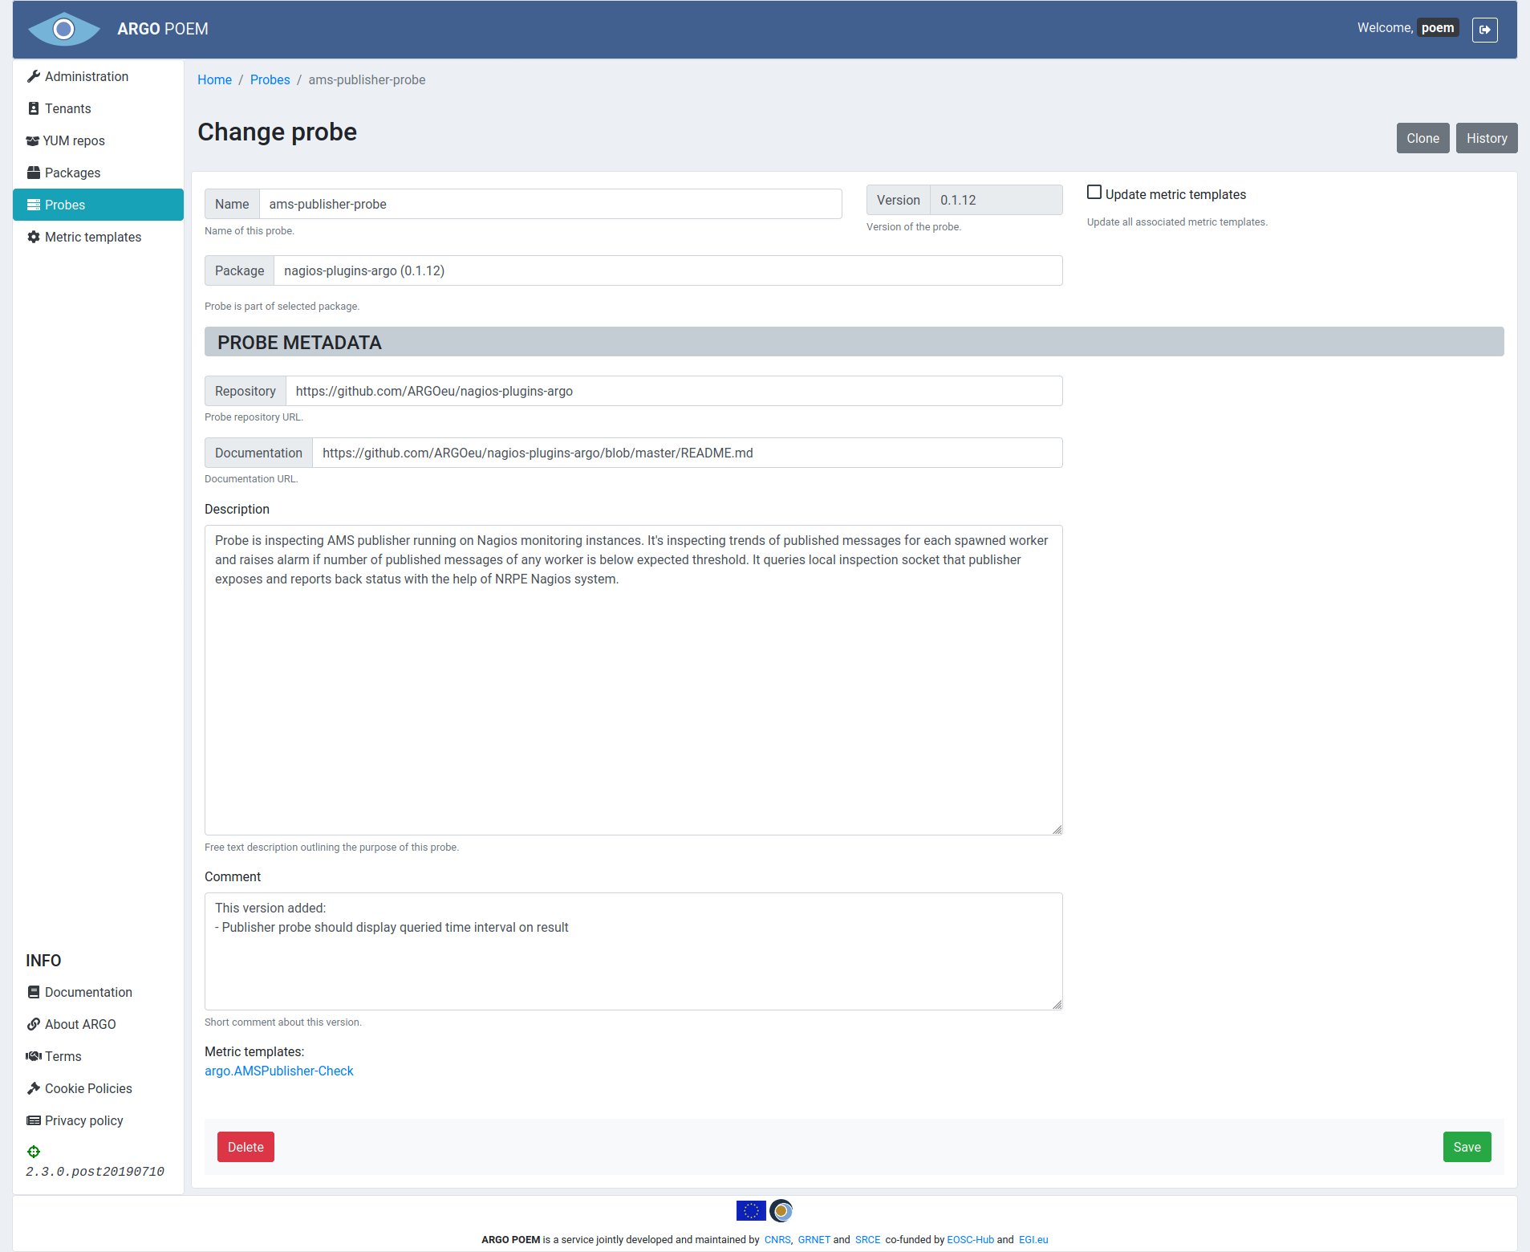
Task: Visit the SRCE footer link
Action: (x=867, y=1240)
